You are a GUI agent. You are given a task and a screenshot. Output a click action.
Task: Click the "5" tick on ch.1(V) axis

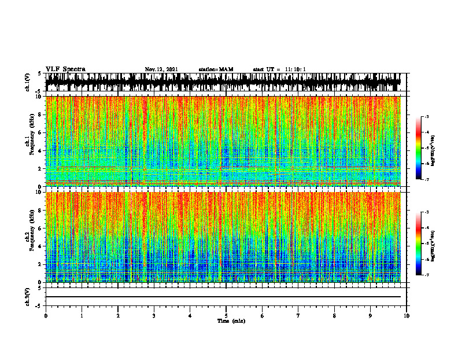click(40, 74)
